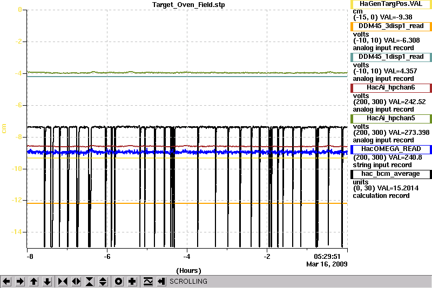This screenshot has height=288, width=432.
Task: Select the DDM45_1disp1_read legend entry
Action: coord(391,57)
